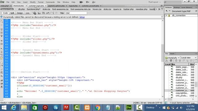Open File Explorer from the taskbar
Image resolution: width=198 pixels, height=111 pixels.
[24, 108]
